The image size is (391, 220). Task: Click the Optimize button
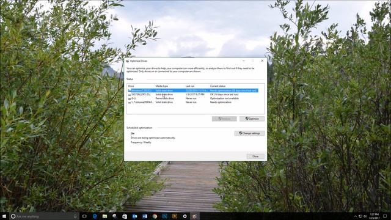[x=252, y=119]
